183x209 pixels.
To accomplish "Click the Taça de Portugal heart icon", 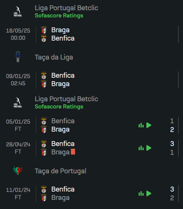I will [x=18, y=171].
